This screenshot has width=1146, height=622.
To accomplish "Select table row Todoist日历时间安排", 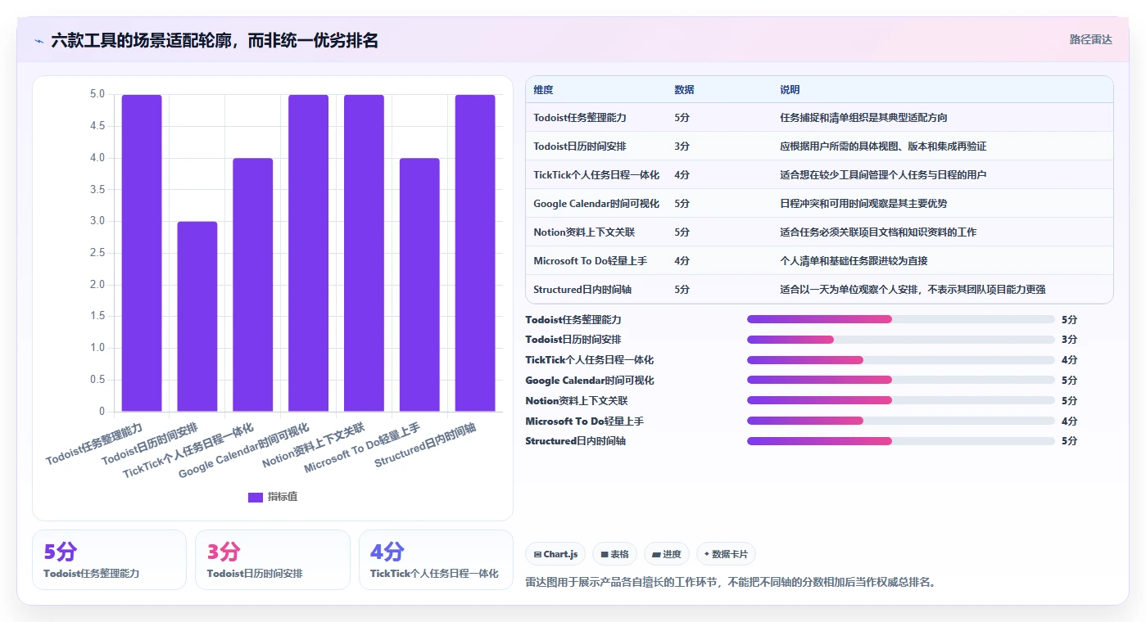I will 819,146.
